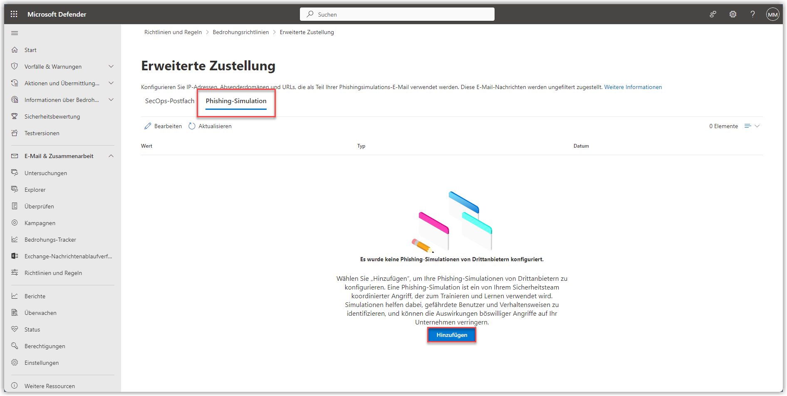Click the Überprüfen clipboard icon
The width and height of the screenshot is (787, 396).
click(x=15, y=206)
